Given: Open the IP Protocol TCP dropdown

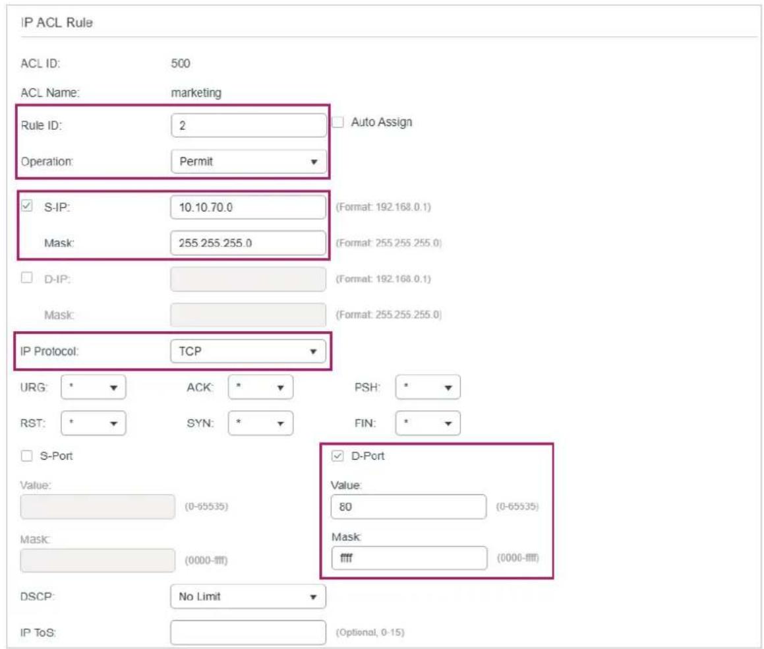Looking at the screenshot, I should pos(248,351).
